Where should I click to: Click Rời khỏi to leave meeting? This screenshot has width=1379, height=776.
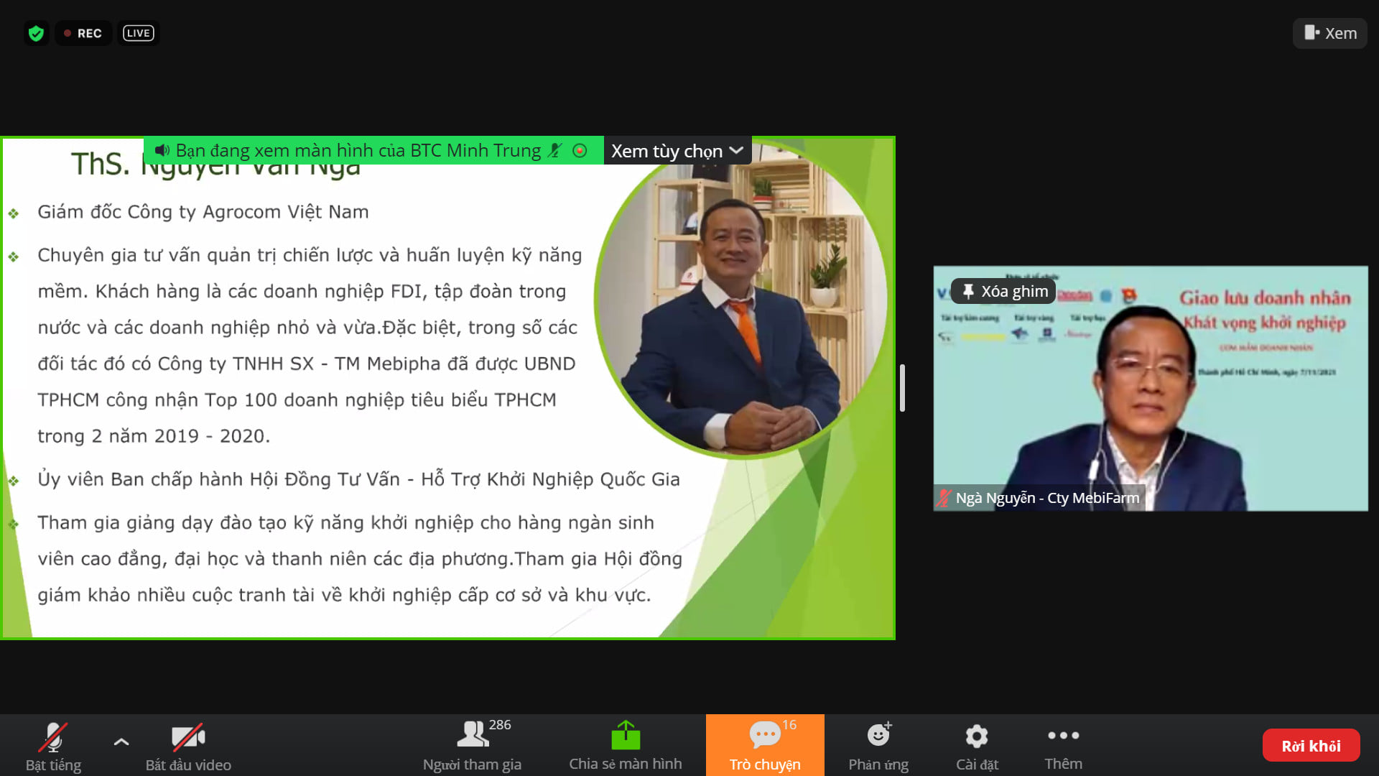1311,746
